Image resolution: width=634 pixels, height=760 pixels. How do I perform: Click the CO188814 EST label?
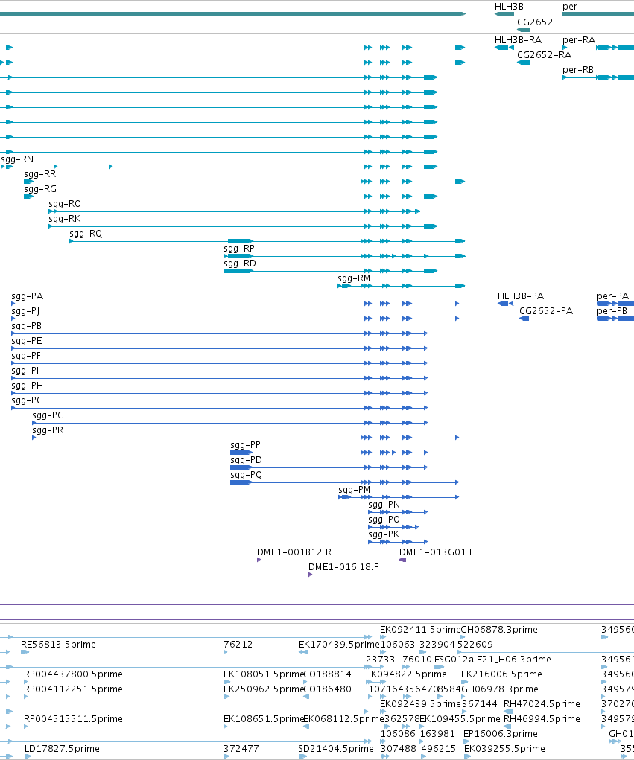coord(327,674)
